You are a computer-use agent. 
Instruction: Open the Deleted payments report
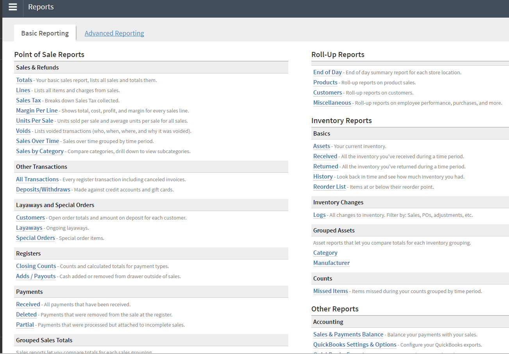(27, 315)
